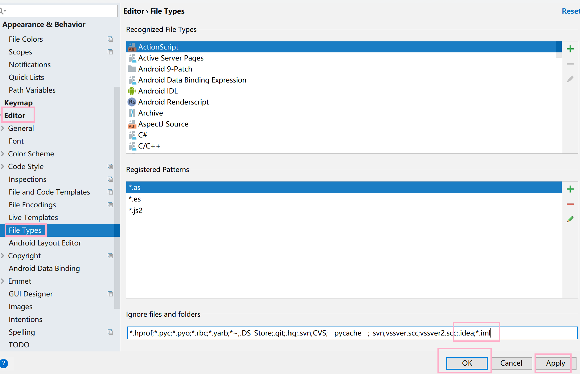The image size is (580, 374).
Task: Select the *.js2 registered pattern
Action: (136, 210)
